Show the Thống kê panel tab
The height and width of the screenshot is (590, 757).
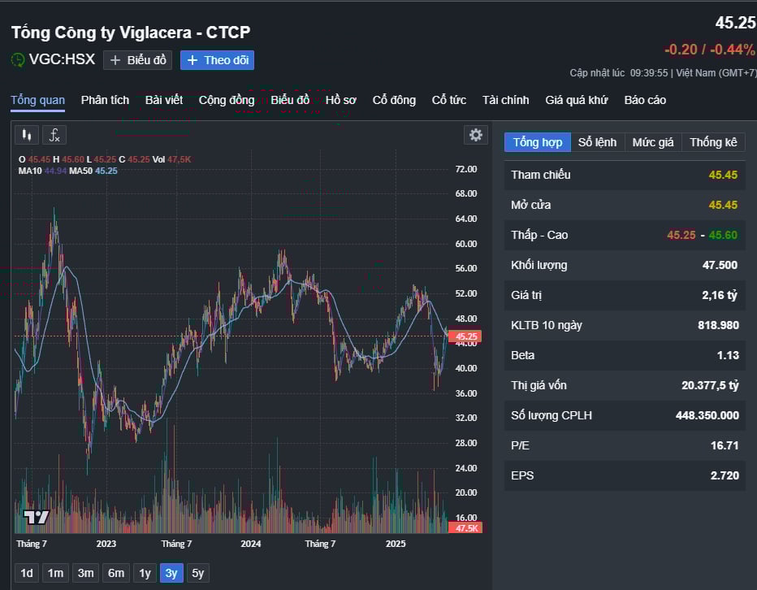(713, 142)
